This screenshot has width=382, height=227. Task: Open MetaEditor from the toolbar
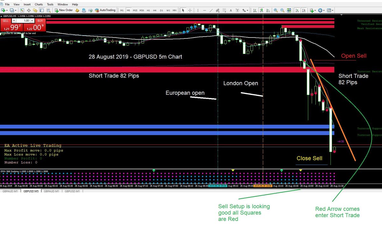pyautogui.click(x=77, y=10)
